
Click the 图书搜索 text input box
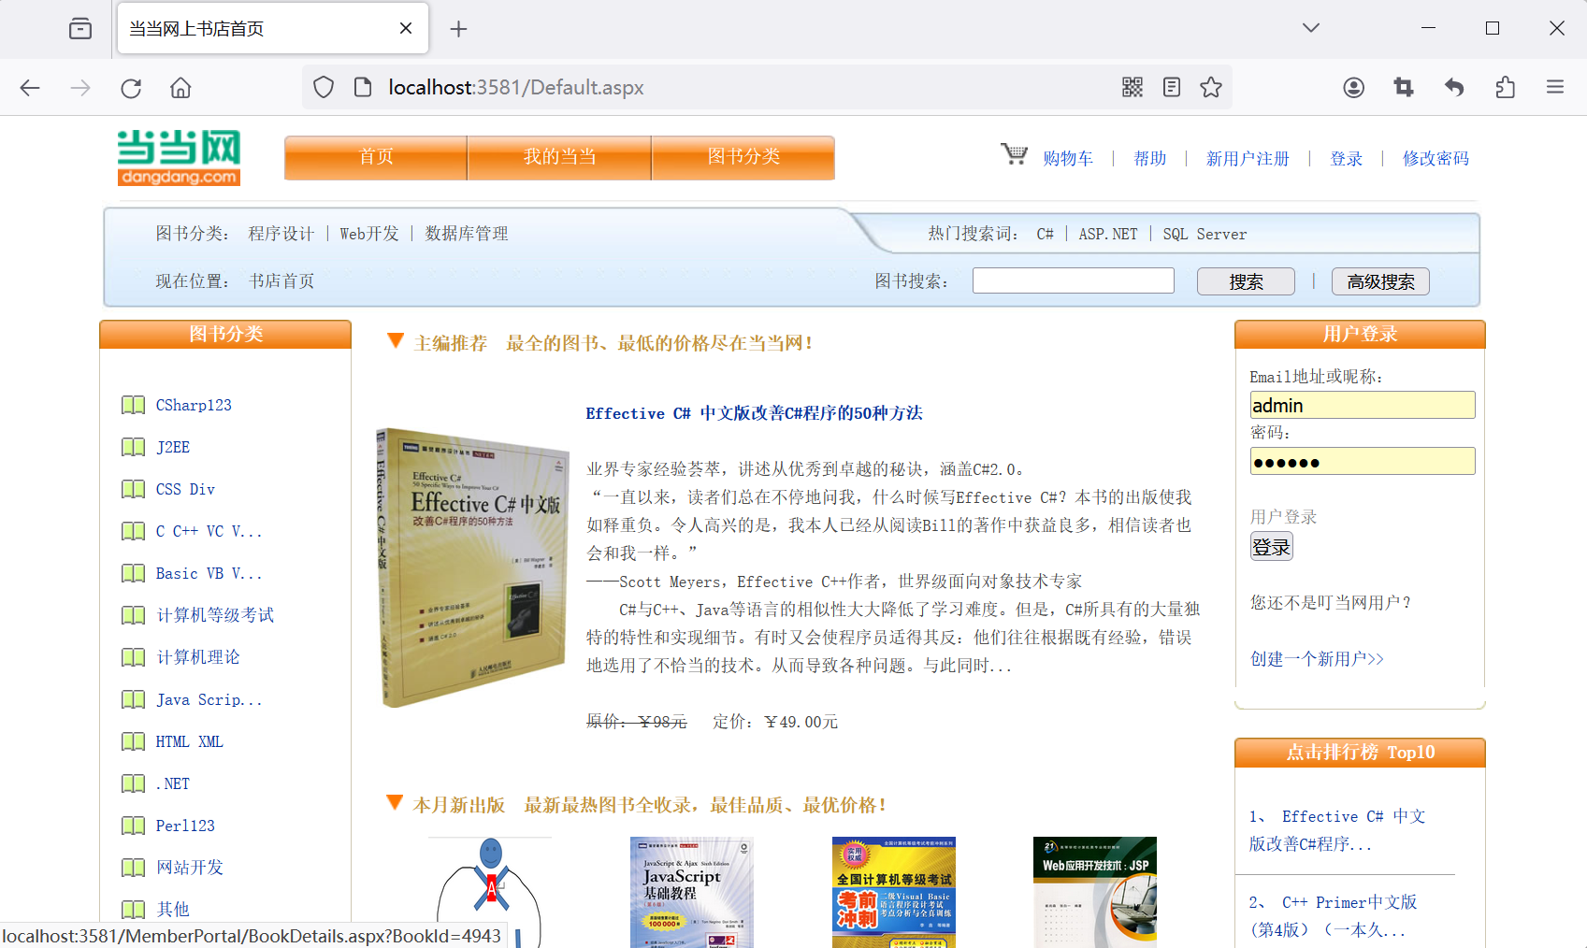point(1073,280)
